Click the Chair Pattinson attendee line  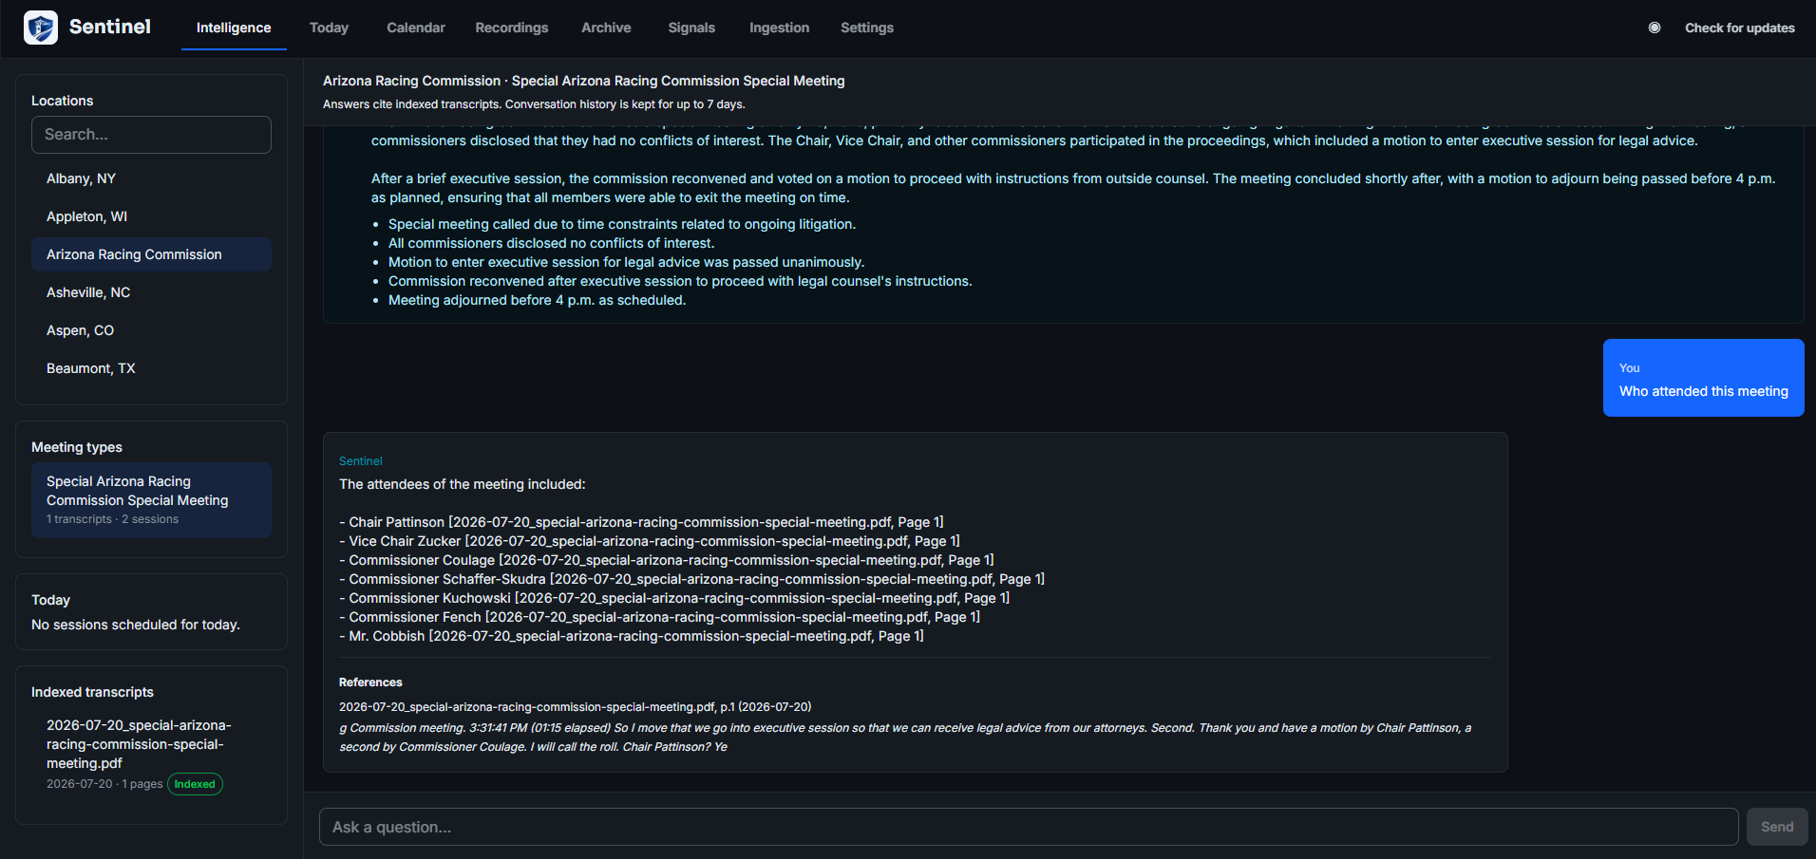[641, 522]
